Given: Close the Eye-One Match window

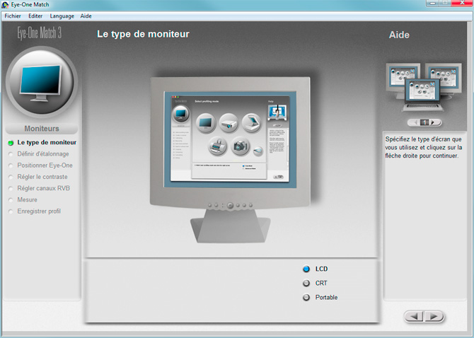Looking at the screenshot, I should (462, 3).
